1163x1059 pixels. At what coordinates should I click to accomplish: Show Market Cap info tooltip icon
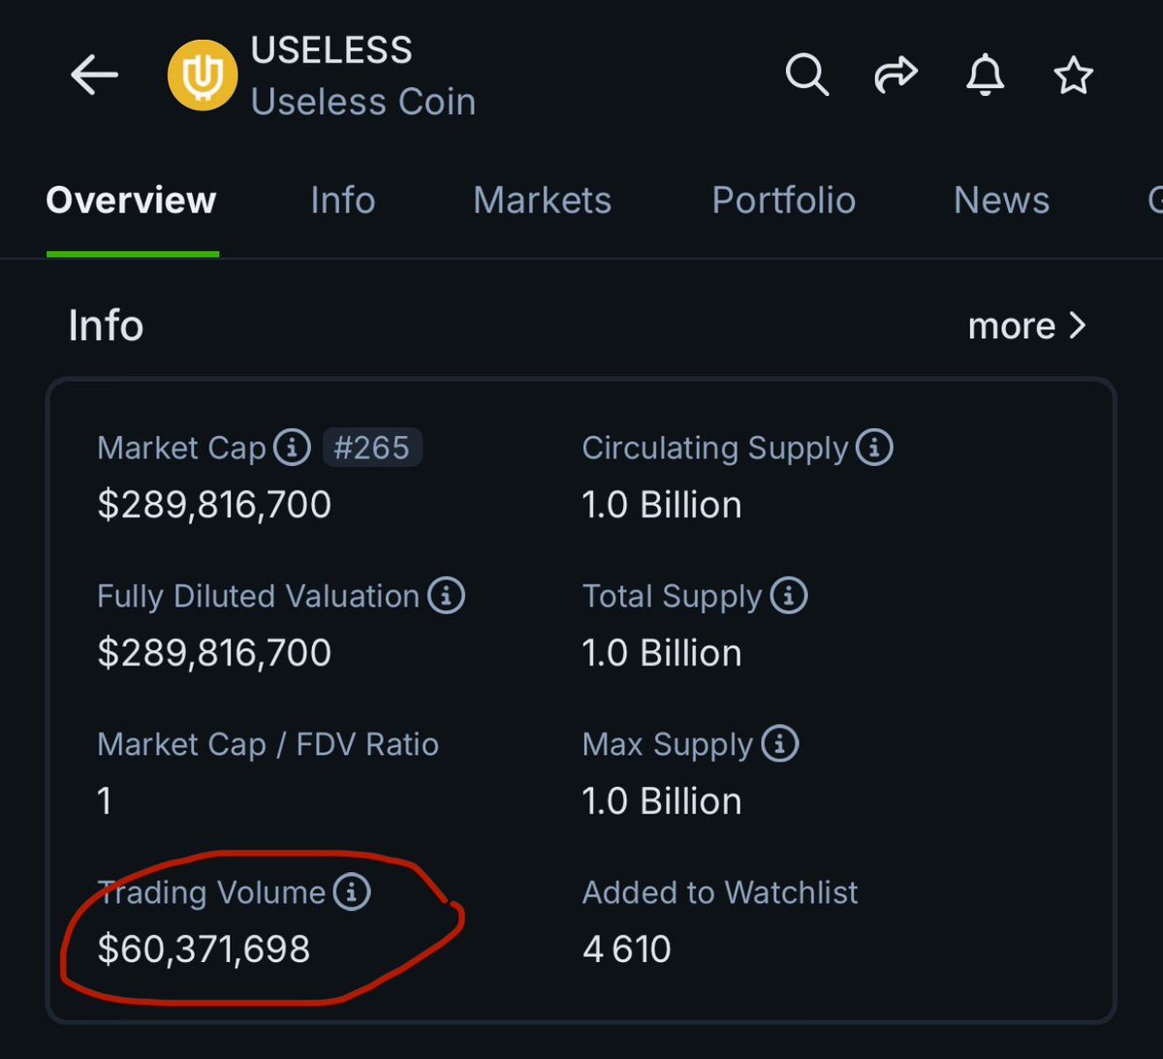[x=292, y=448]
